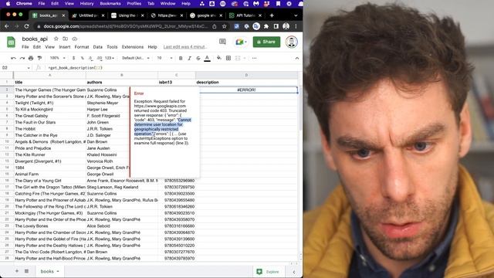Format selected cells as percent

pyautogui.click(x=83, y=58)
